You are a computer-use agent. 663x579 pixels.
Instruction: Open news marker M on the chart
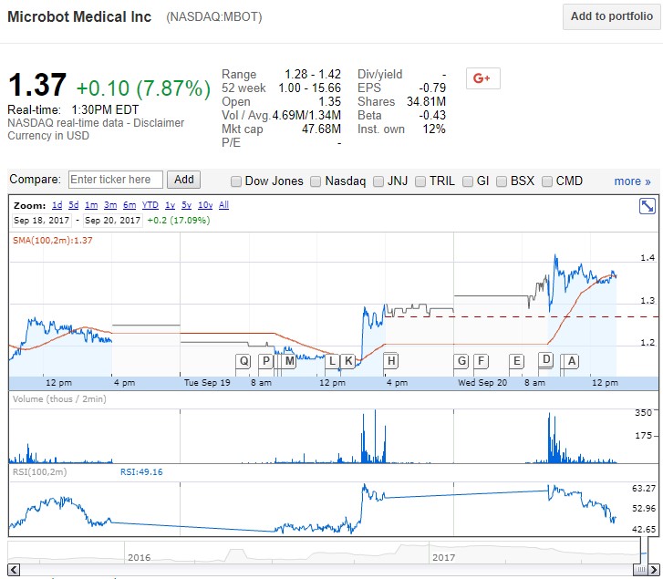(289, 361)
